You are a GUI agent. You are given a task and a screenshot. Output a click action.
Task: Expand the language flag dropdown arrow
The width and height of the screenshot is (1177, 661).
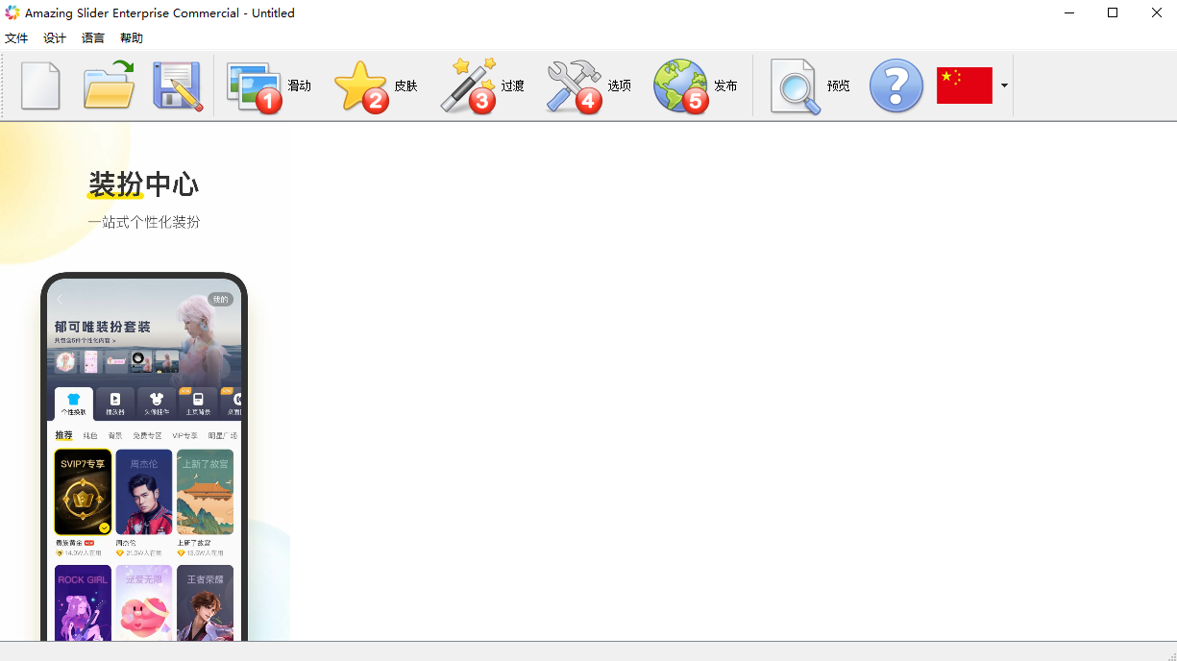click(1004, 86)
